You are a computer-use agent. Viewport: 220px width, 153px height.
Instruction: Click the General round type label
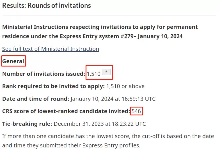tap(13, 61)
